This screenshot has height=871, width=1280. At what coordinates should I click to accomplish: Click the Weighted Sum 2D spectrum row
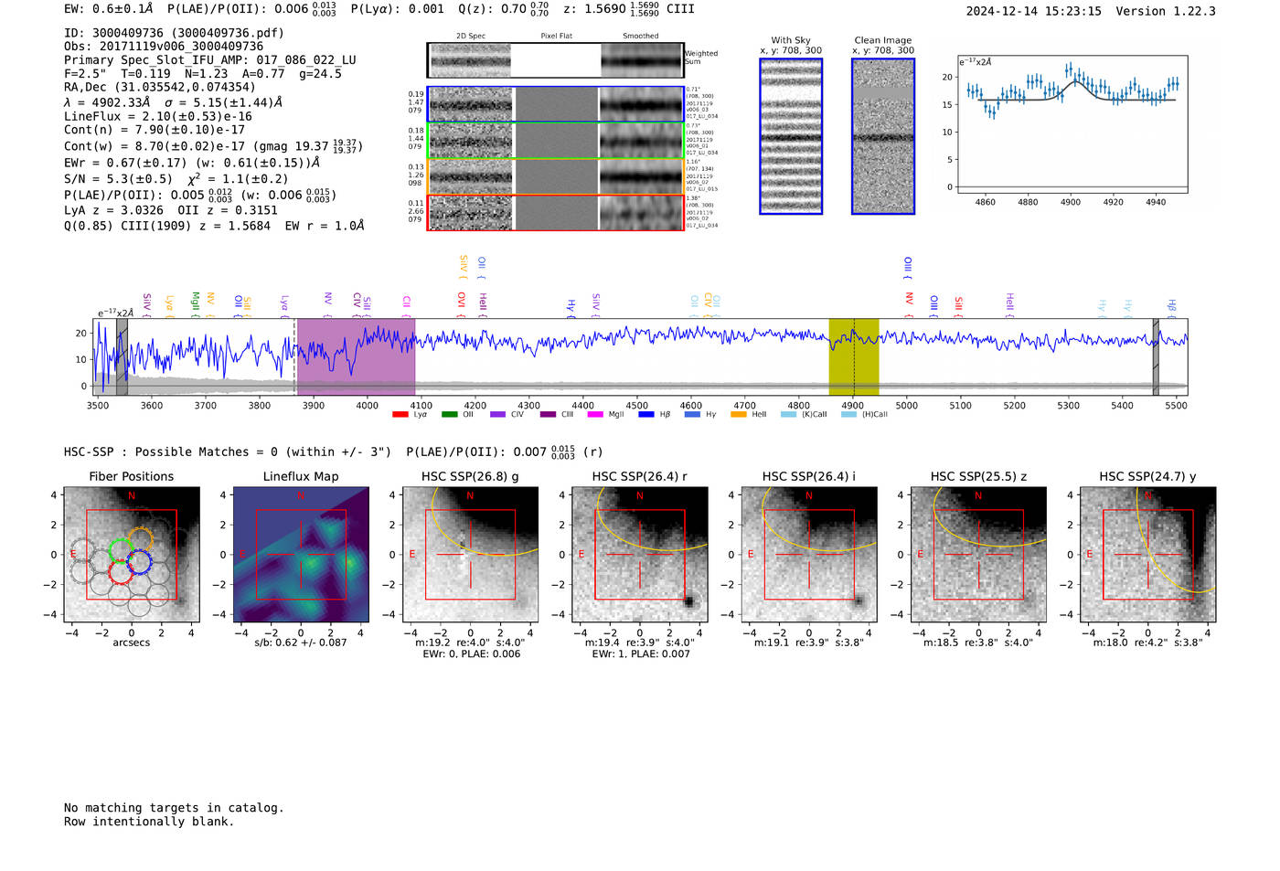tap(556, 60)
